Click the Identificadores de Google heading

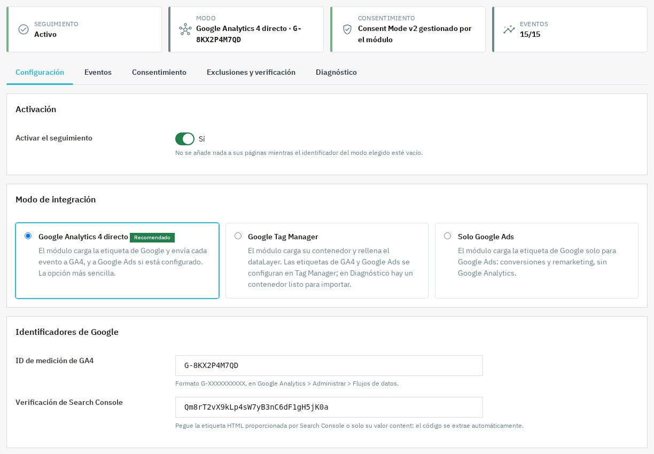67,332
